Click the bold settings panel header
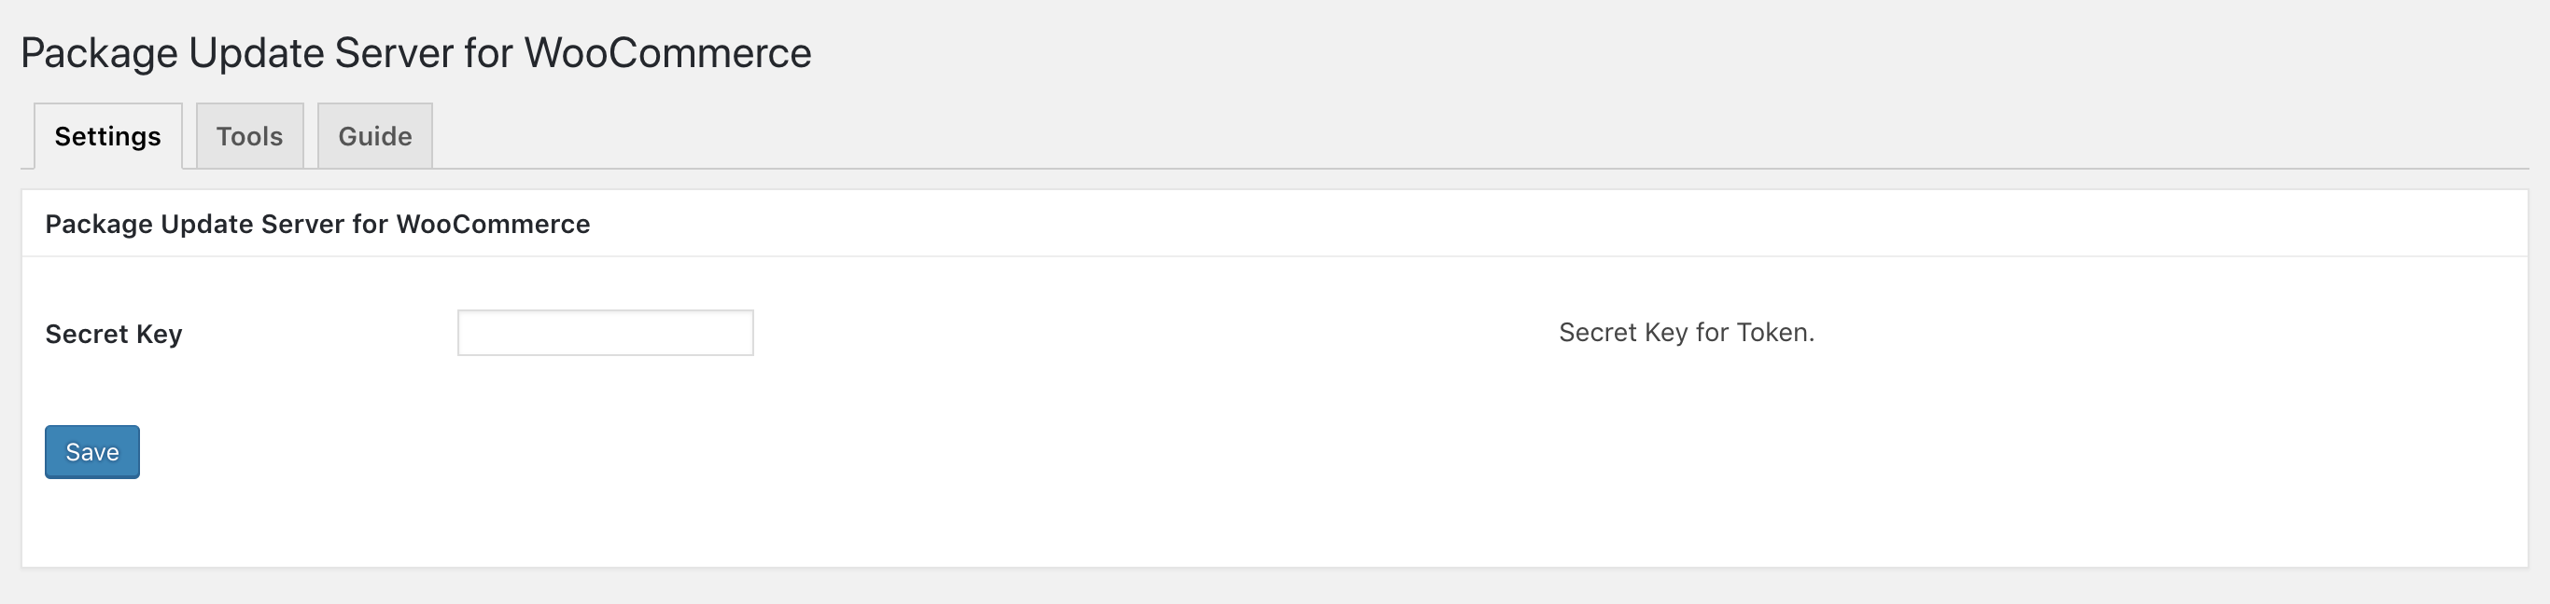Viewport: 2550px width, 604px height. coord(317,225)
